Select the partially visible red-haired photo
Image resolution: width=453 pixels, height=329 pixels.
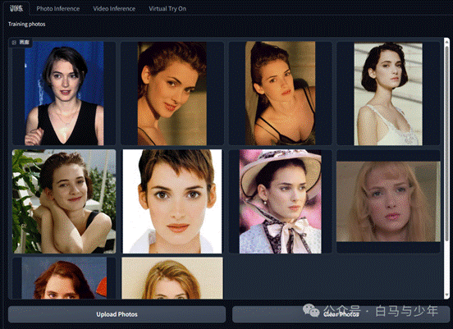(x=64, y=278)
